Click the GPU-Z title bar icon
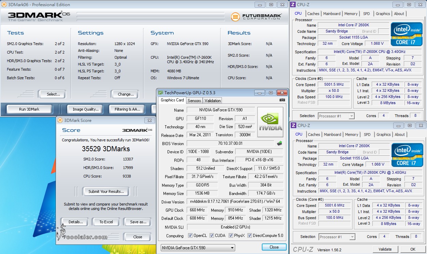 click(x=160, y=93)
